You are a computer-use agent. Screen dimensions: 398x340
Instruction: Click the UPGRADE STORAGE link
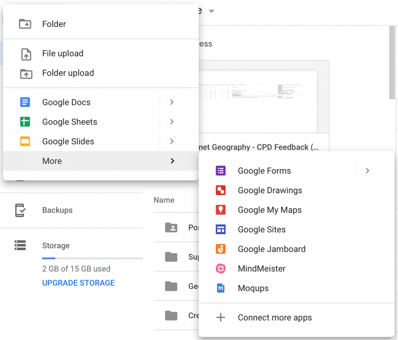(78, 282)
